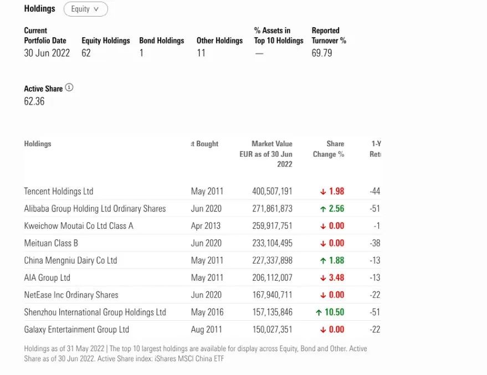Image resolution: width=487 pixels, height=375 pixels.
Task: Click the Other Holdings count 11
Action: click(201, 53)
